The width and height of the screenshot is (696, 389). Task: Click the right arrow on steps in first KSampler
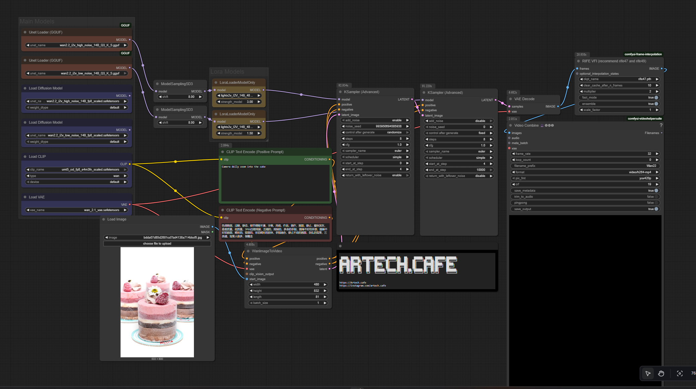pos(407,138)
